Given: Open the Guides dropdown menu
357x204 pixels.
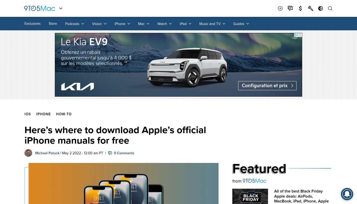Looking at the screenshot, I should coord(241,24).
